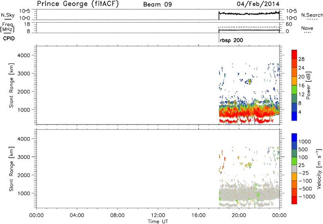Screen dimensions: 323x224
Task: Click the noise sky trace in the top panel
Action: [249, 14]
